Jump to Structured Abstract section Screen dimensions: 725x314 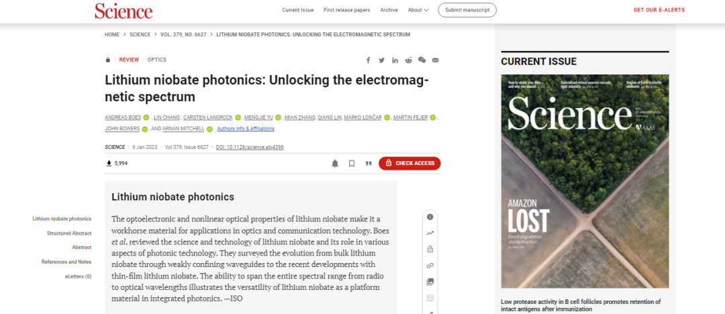[69, 233]
